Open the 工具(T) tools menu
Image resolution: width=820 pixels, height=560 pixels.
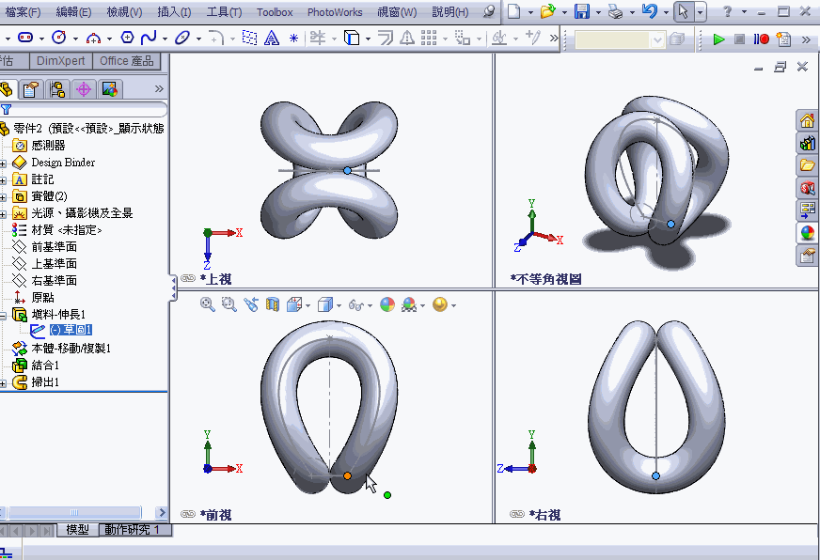coord(224,11)
